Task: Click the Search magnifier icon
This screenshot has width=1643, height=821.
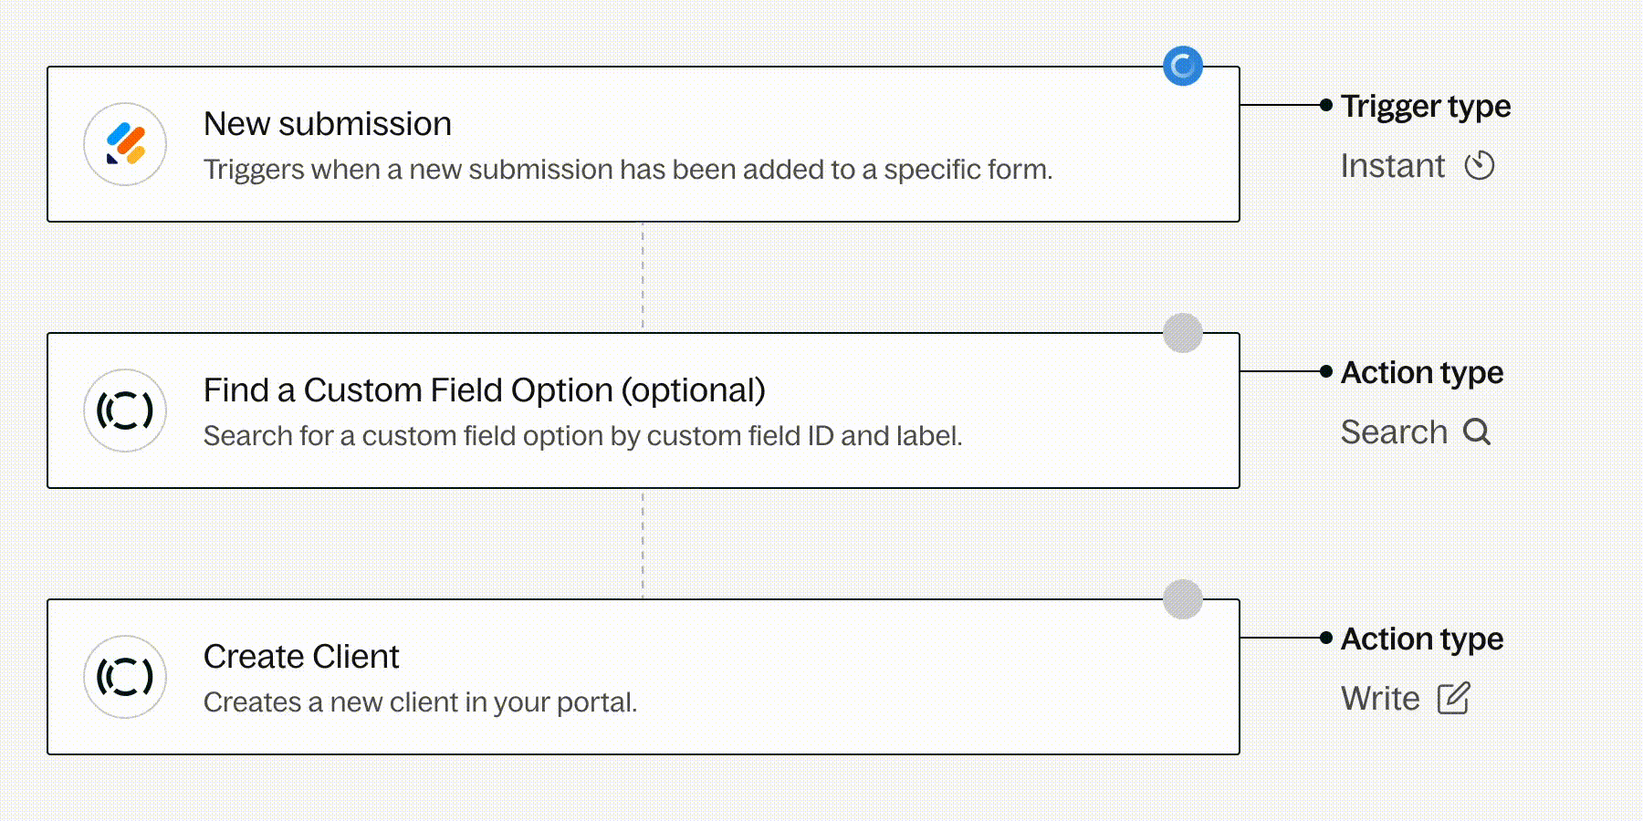Action: click(1476, 431)
